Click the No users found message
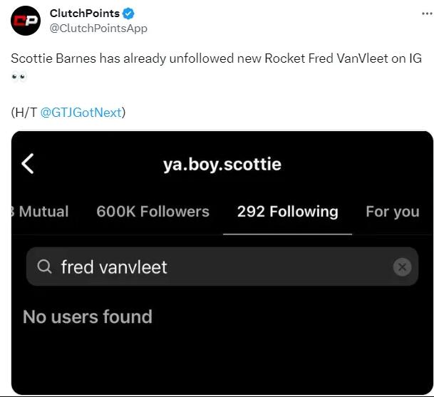 pos(88,316)
